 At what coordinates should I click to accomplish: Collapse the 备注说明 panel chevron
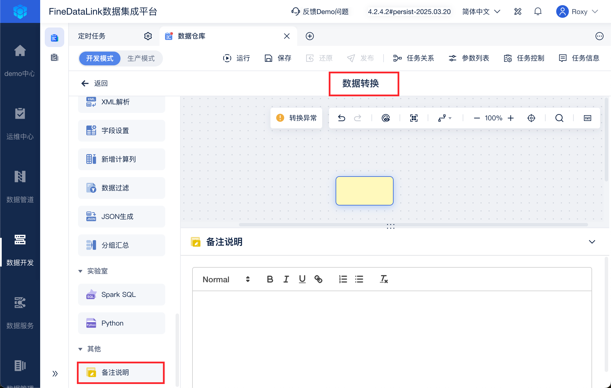click(592, 242)
